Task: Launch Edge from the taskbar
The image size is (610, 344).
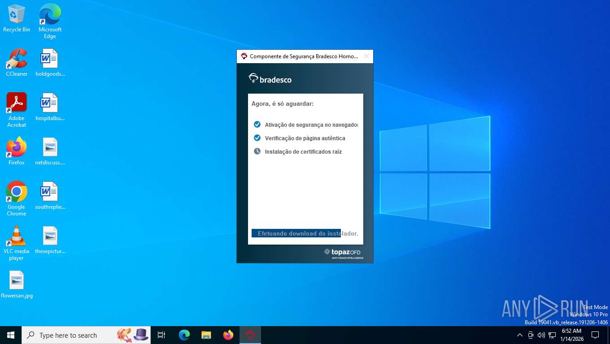Action: click(x=184, y=335)
